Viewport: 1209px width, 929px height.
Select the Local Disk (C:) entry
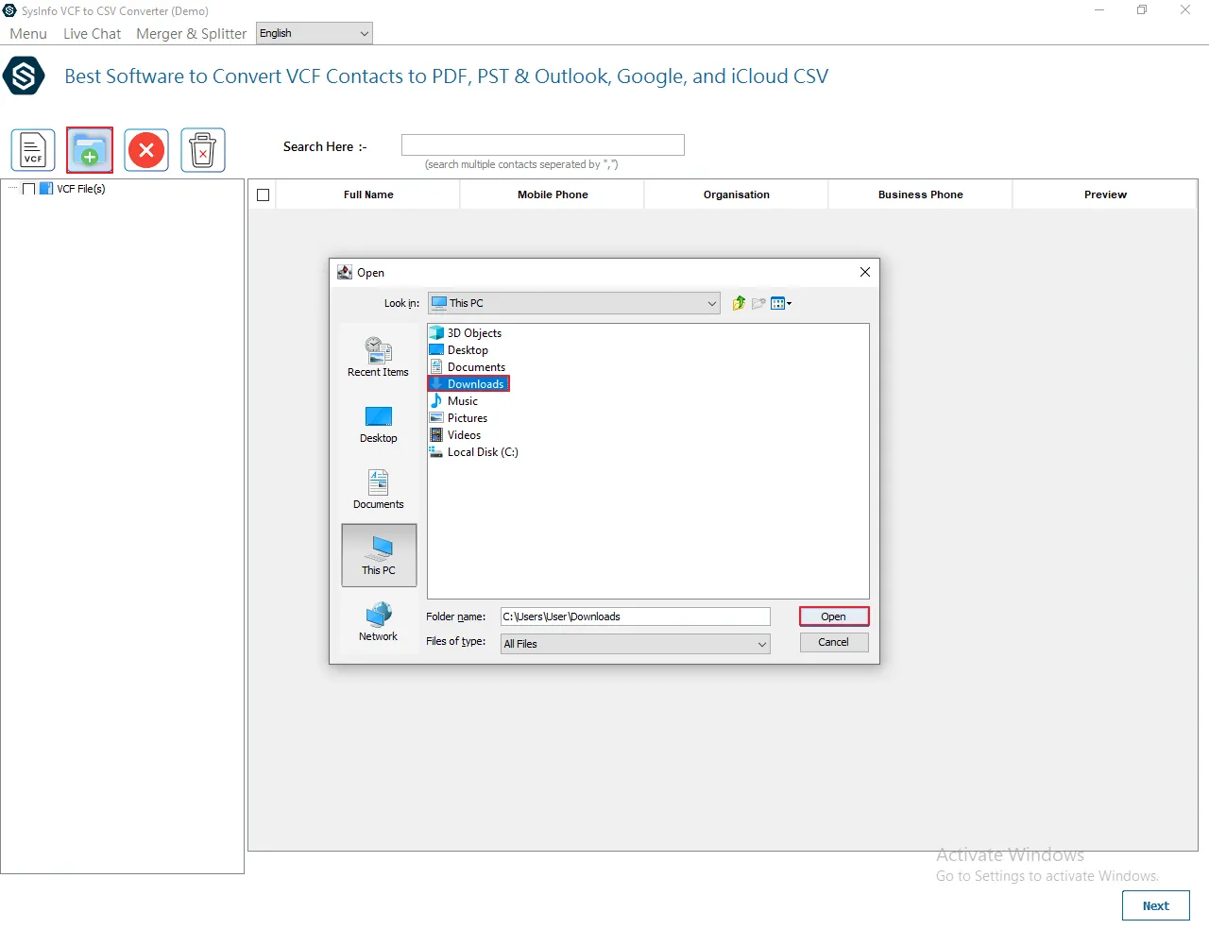482,452
